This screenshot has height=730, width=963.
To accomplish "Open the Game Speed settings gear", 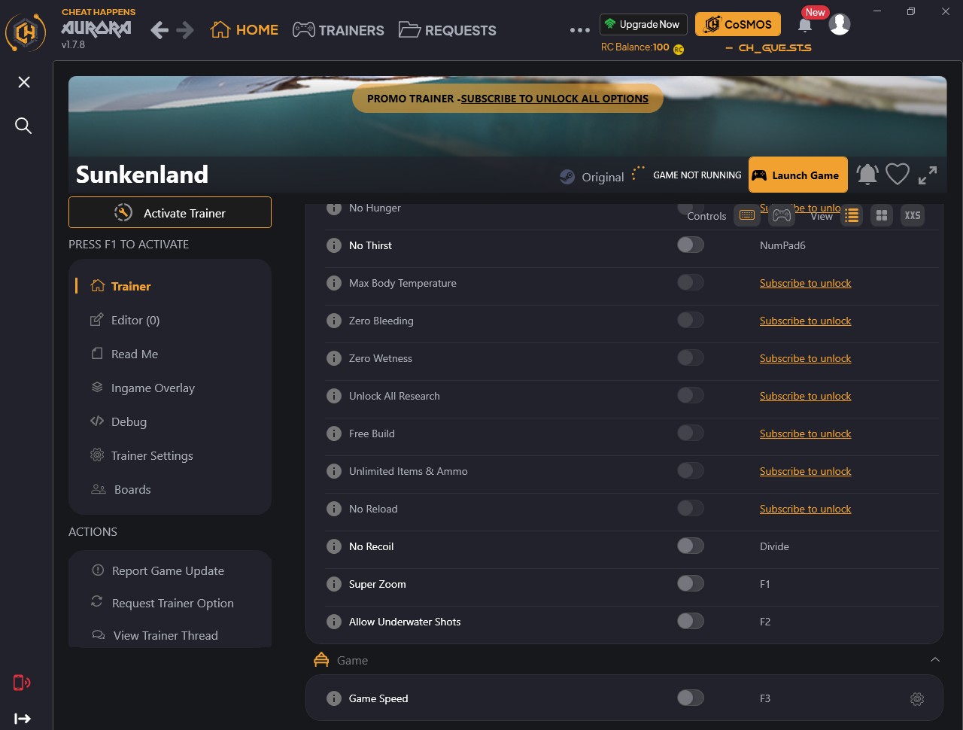I will click(917, 698).
